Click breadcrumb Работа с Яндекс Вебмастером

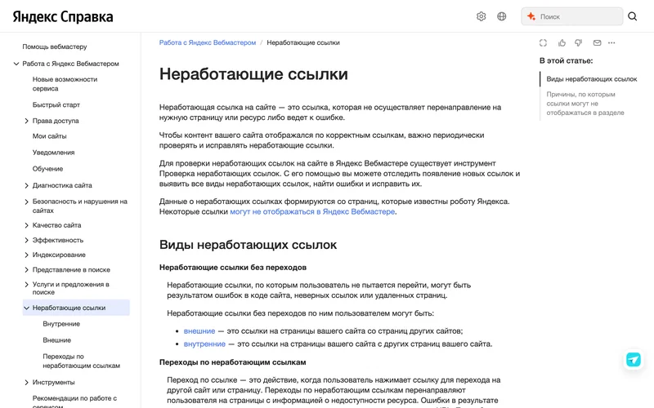pos(208,42)
